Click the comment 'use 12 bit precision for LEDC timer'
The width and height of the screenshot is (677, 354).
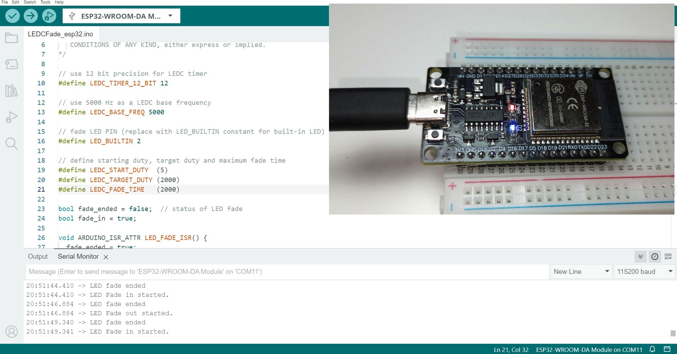(x=133, y=74)
